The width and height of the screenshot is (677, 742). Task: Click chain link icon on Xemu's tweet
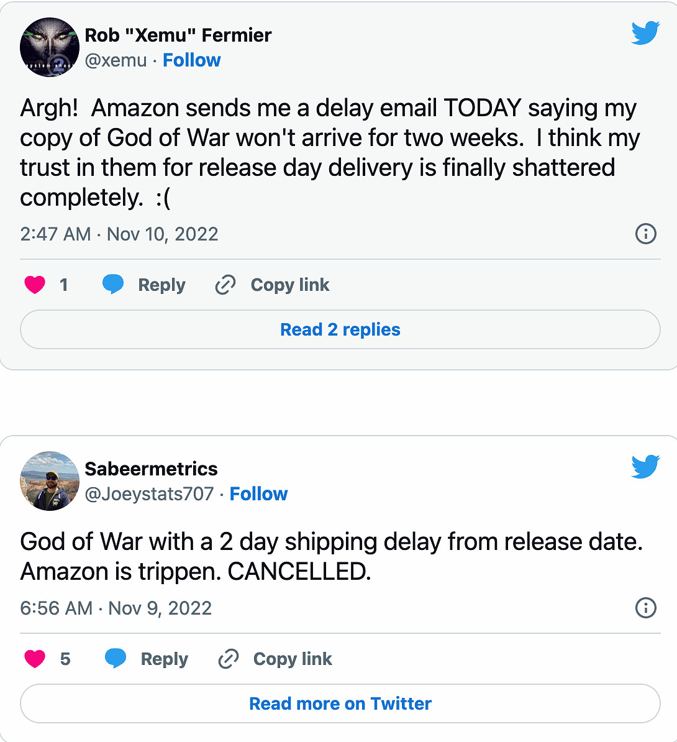[x=225, y=285]
